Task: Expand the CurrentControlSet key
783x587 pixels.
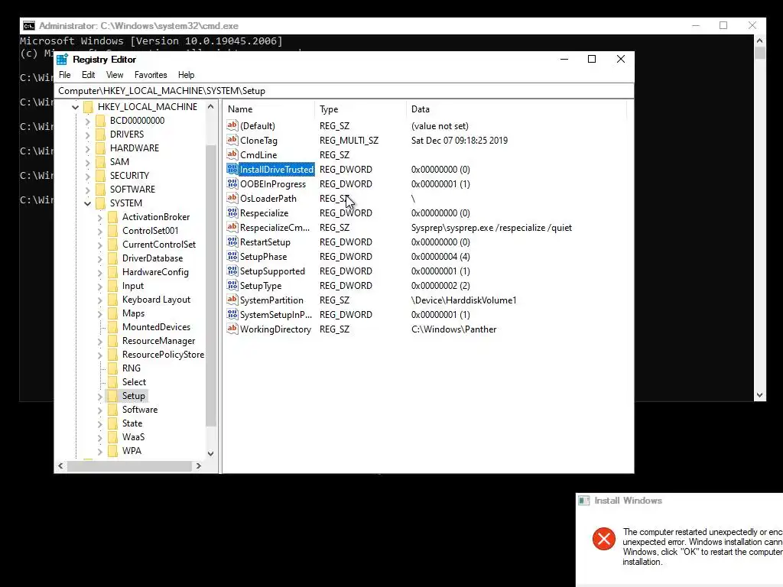Action: (x=99, y=245)
